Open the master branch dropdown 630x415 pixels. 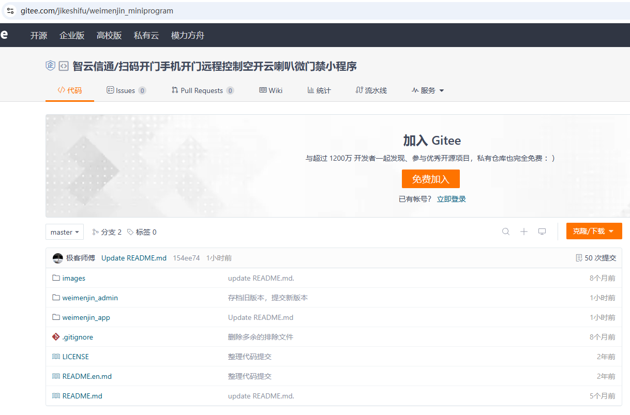coord(65,232)
